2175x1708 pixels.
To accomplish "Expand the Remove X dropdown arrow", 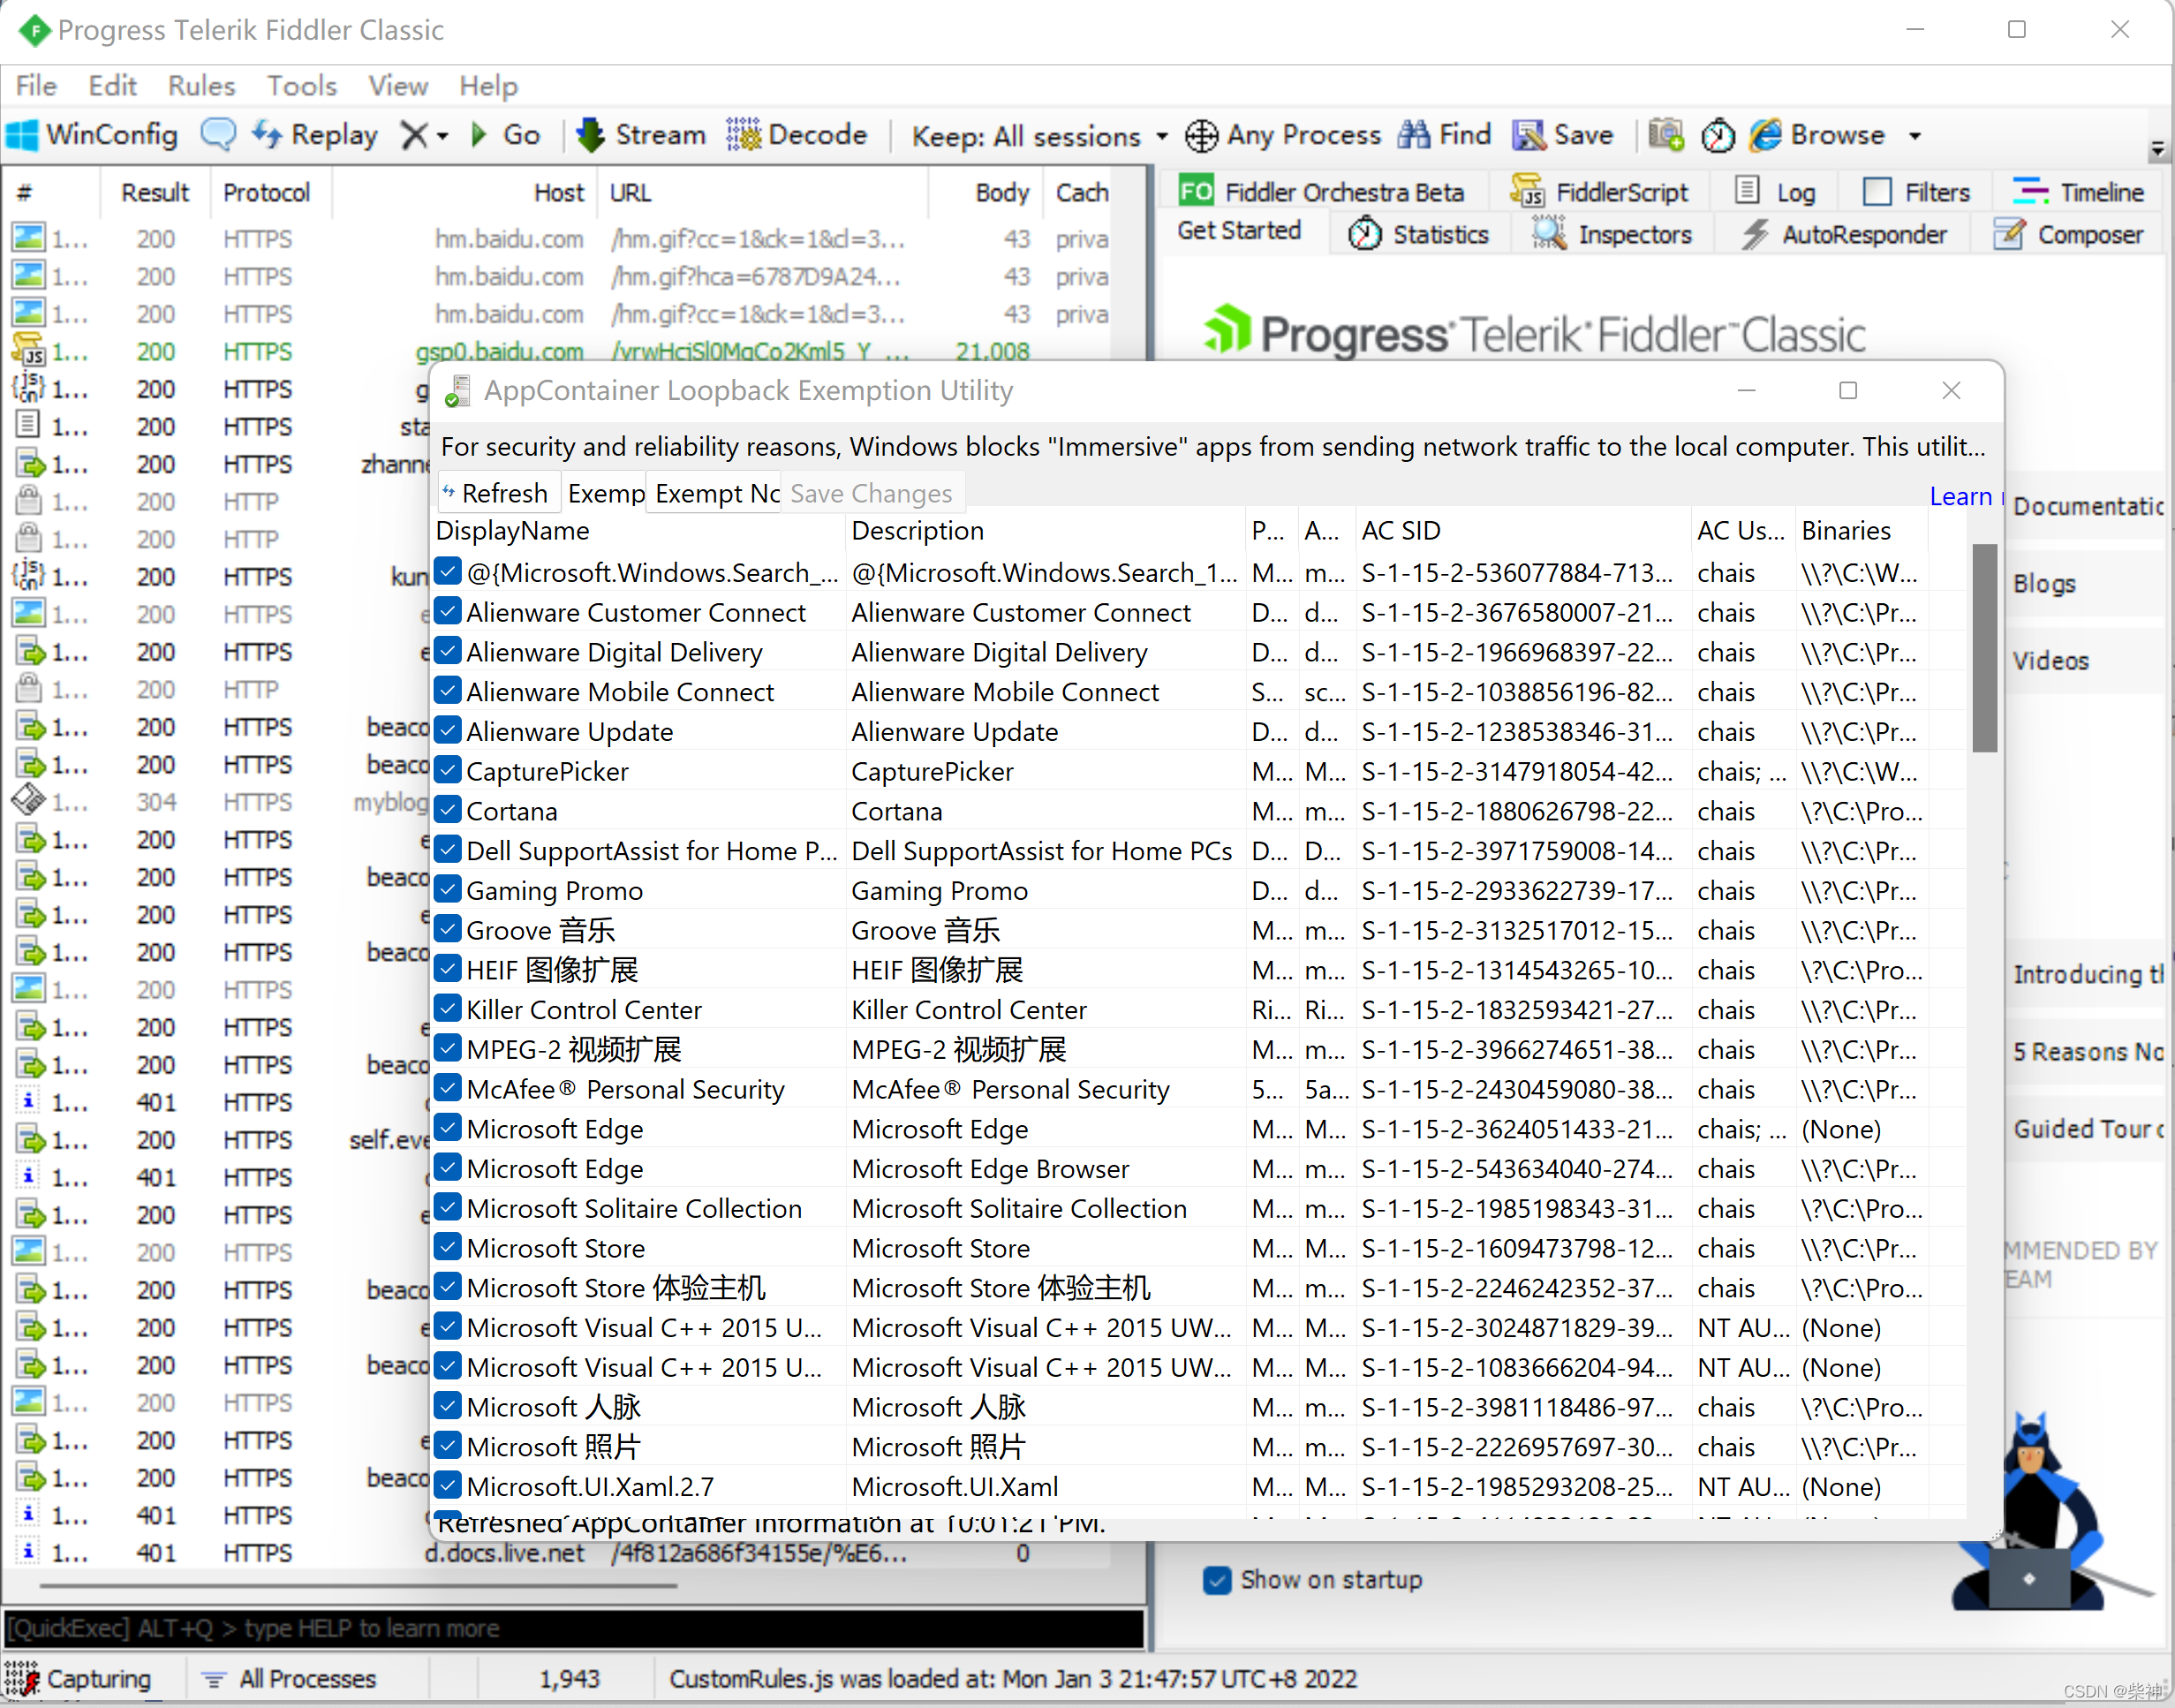I will pyautogui.click(x=442, y=136).
